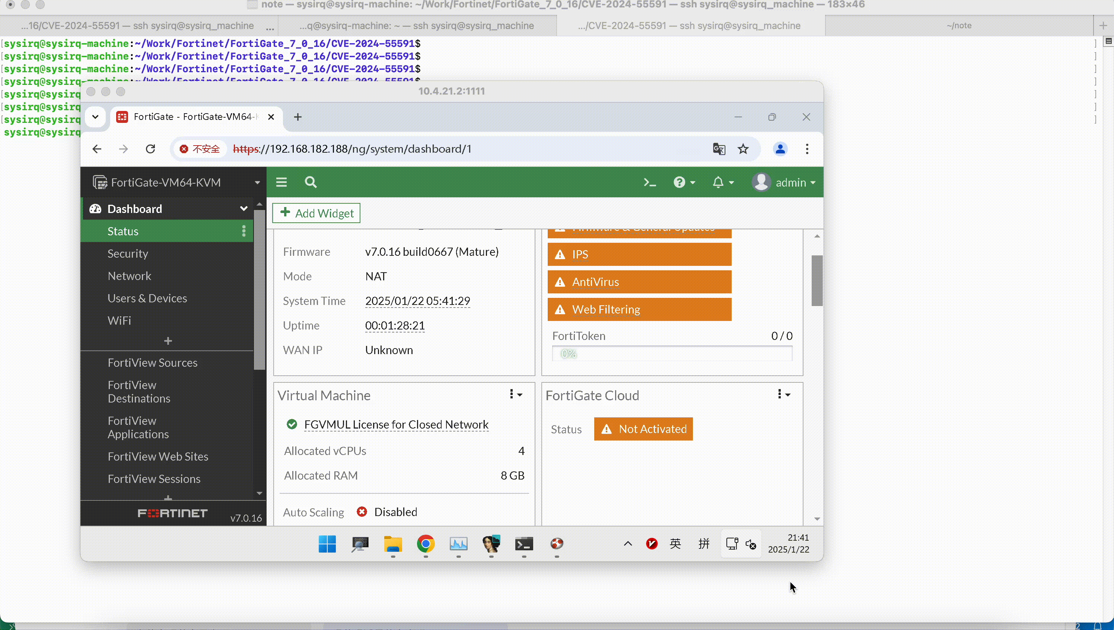The height and width of the screenshot is (630, 1114).
Task: Open FortiView Destinations
Action: pos(139,392)
